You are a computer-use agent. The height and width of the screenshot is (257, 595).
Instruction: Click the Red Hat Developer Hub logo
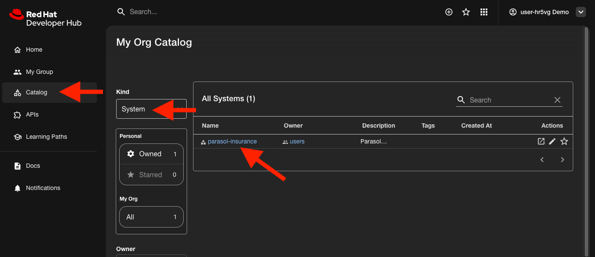(45, 18)
